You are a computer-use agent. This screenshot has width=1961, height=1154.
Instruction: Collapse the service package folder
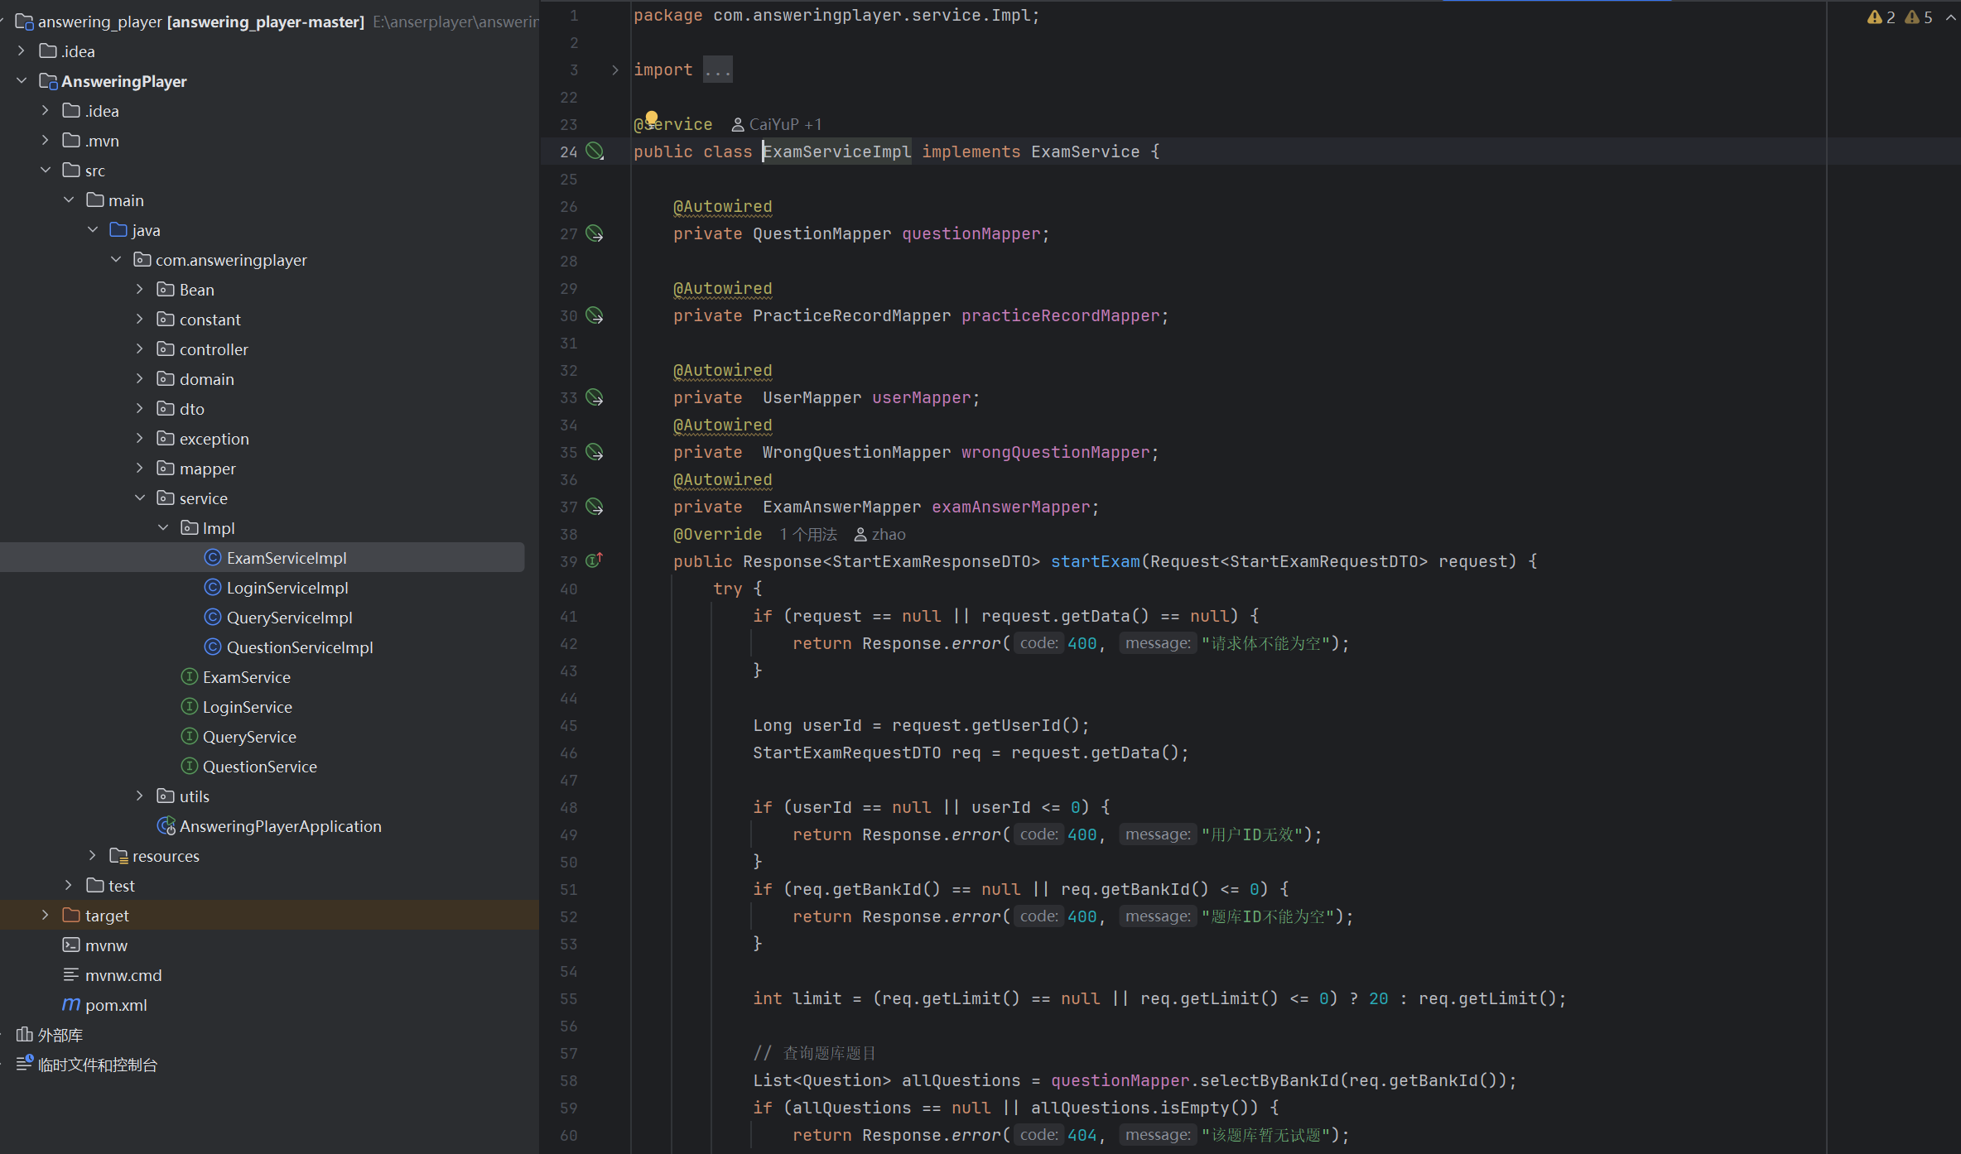140,498
